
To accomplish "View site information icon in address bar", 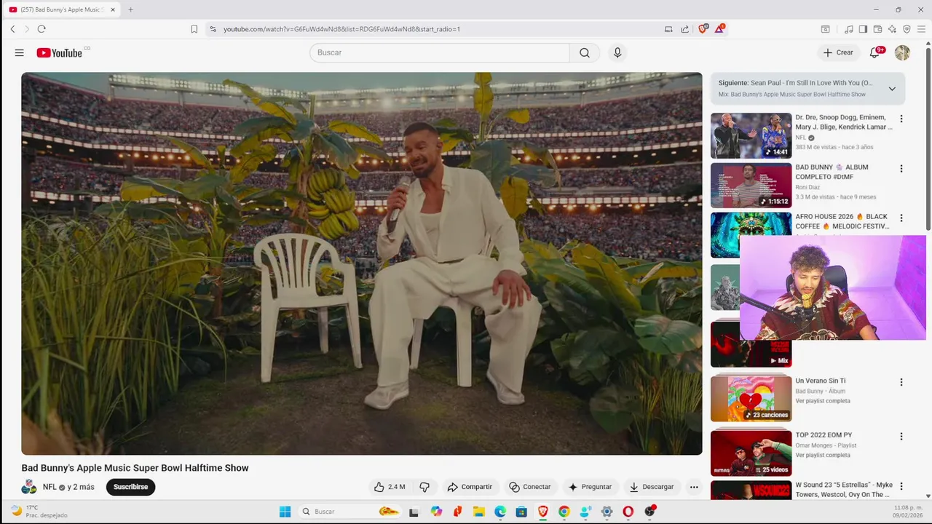I will coord(213,29).
